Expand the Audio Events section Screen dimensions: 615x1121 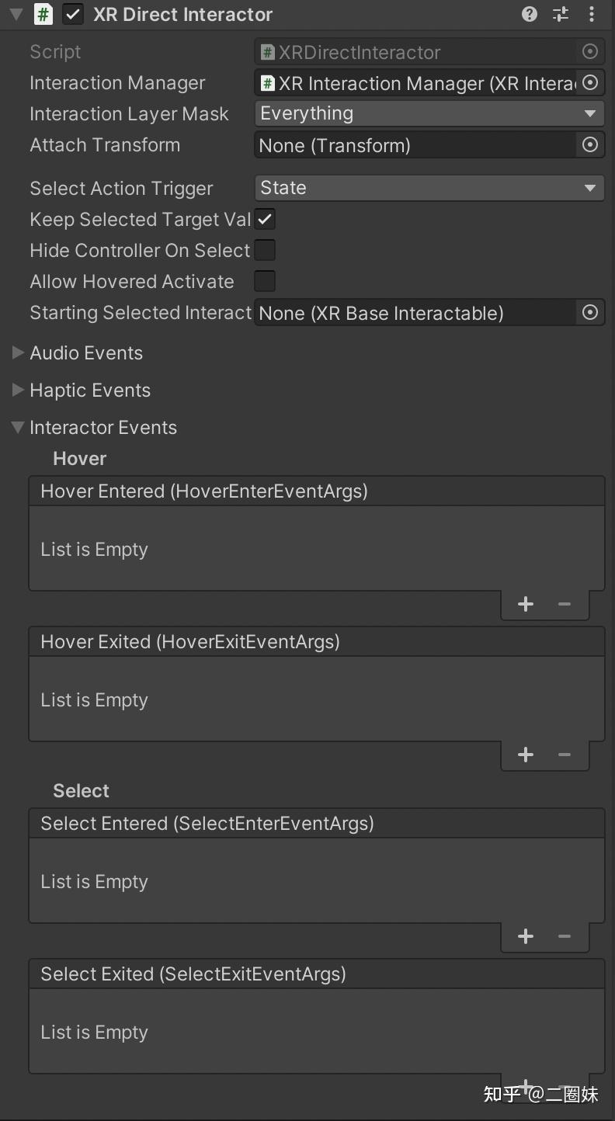pos(18,352)
